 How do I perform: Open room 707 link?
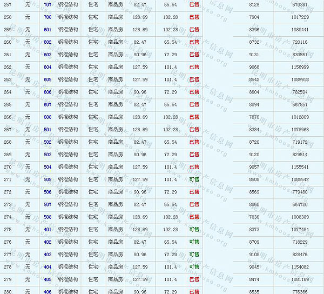coord(48,4)
